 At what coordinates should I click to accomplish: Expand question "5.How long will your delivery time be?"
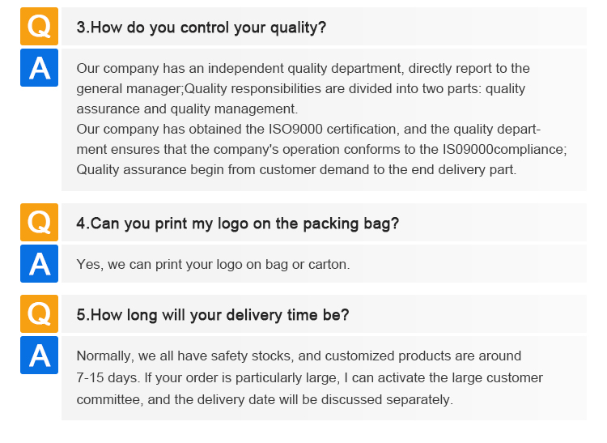212,314
